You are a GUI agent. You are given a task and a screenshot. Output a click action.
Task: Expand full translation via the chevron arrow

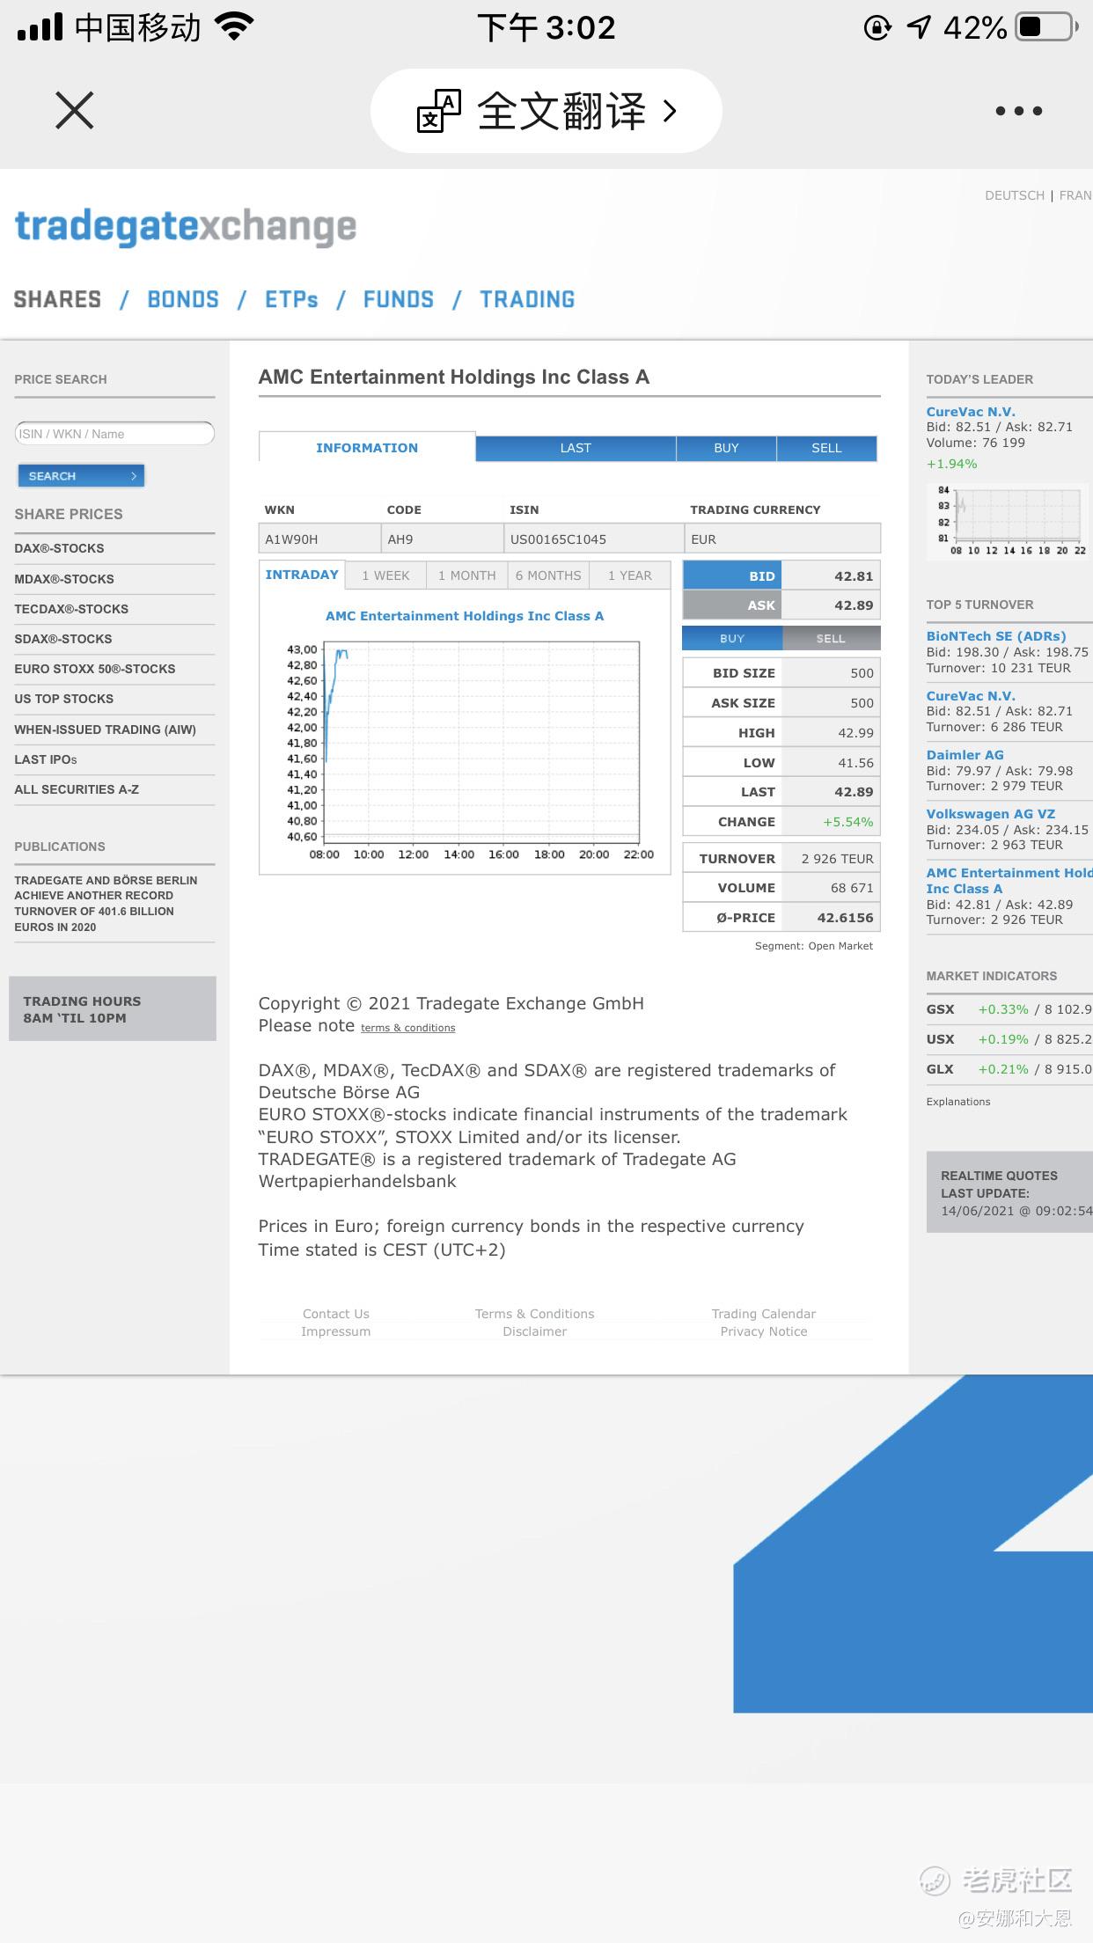[x=671, y=111]
